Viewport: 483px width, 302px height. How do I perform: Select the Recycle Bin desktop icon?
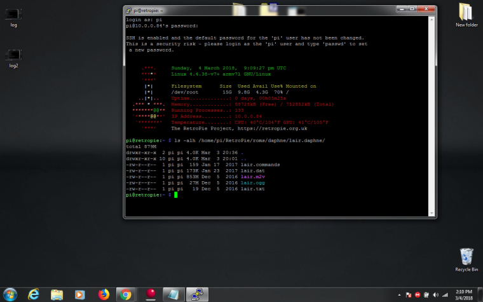pos(466,260)
